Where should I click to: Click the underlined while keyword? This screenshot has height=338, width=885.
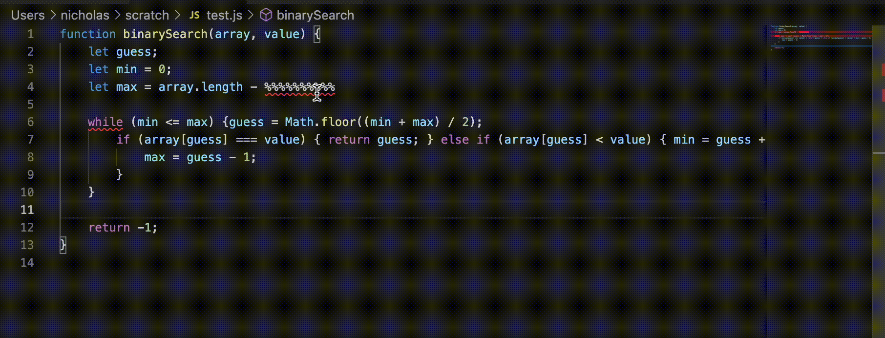[x=105, y=122]
